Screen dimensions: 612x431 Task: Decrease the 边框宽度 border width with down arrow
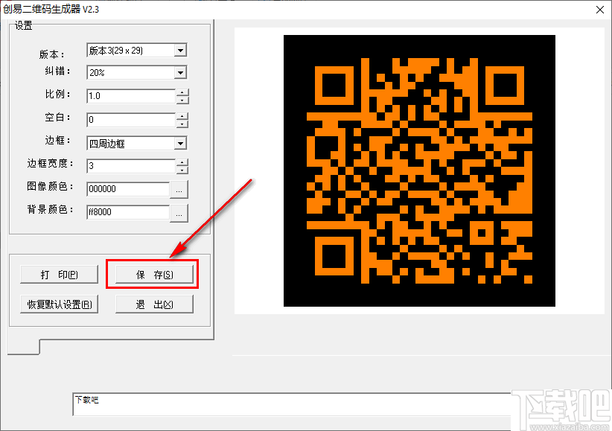(x=182, y=170)
